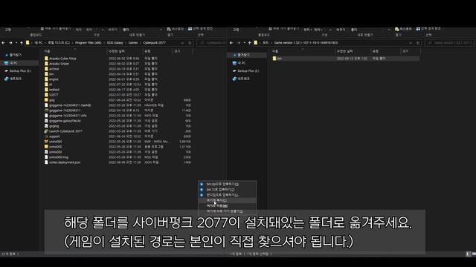Click GOG Galaxy in address breadcrumb
This screenshot has height=267, width=476.
pyautogui.click(x=115, y=43)
